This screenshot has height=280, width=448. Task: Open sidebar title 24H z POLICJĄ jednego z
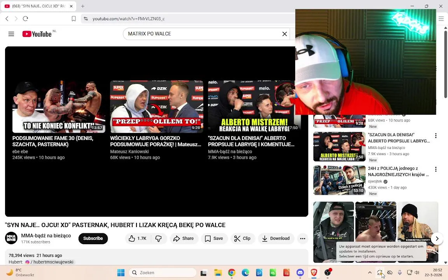coord(398,171)
